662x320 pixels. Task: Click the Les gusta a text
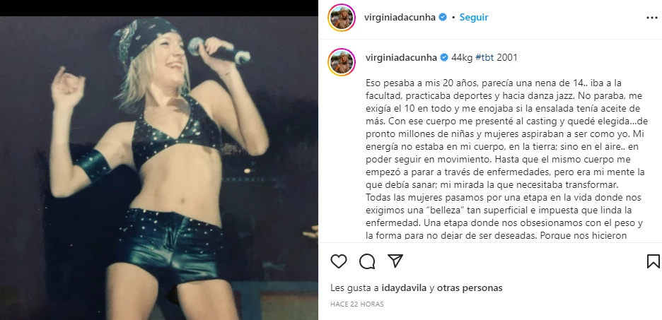coord(354,288)
